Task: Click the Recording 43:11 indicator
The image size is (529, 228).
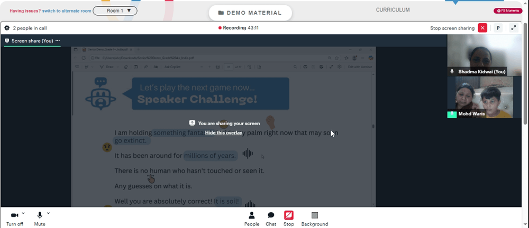Action: [239, 28]
